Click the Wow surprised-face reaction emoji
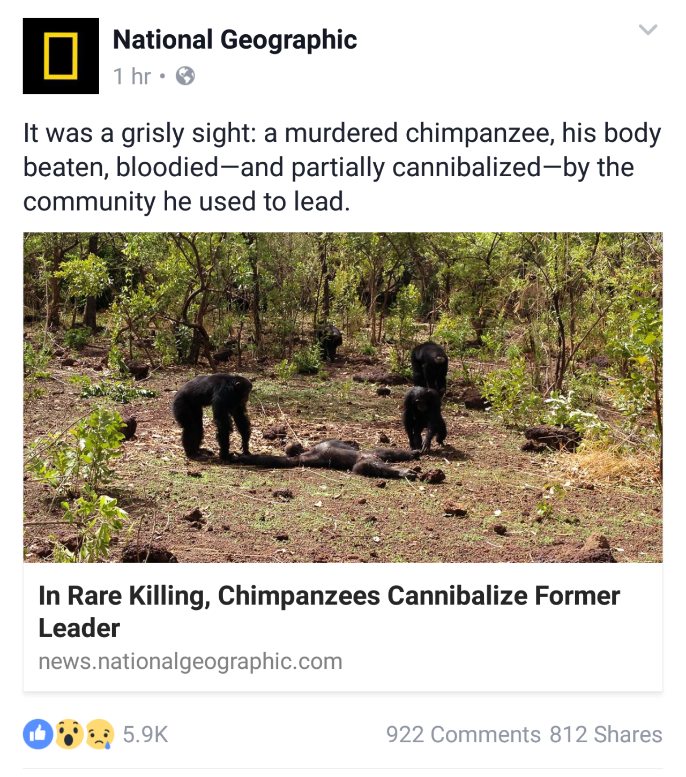686x777 pixels. click(69, 734)
